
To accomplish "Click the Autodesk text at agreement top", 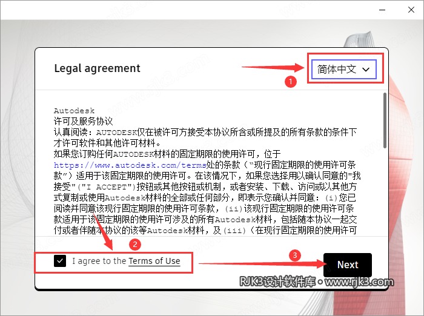I will 74,111.
